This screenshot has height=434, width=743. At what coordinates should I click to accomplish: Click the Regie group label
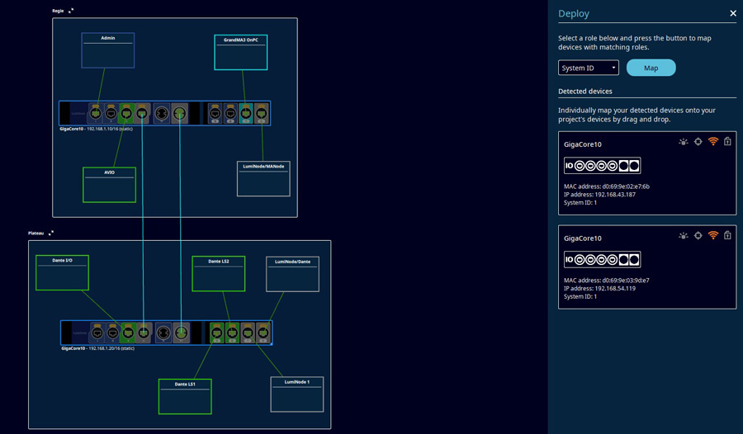pyautogui.click(x=58, y=11)
